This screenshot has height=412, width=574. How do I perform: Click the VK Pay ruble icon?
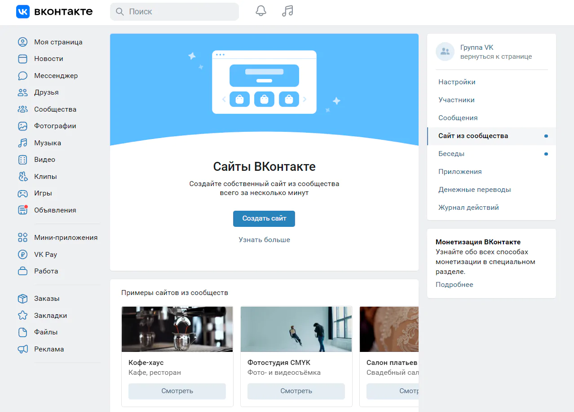tap(22, 255)
